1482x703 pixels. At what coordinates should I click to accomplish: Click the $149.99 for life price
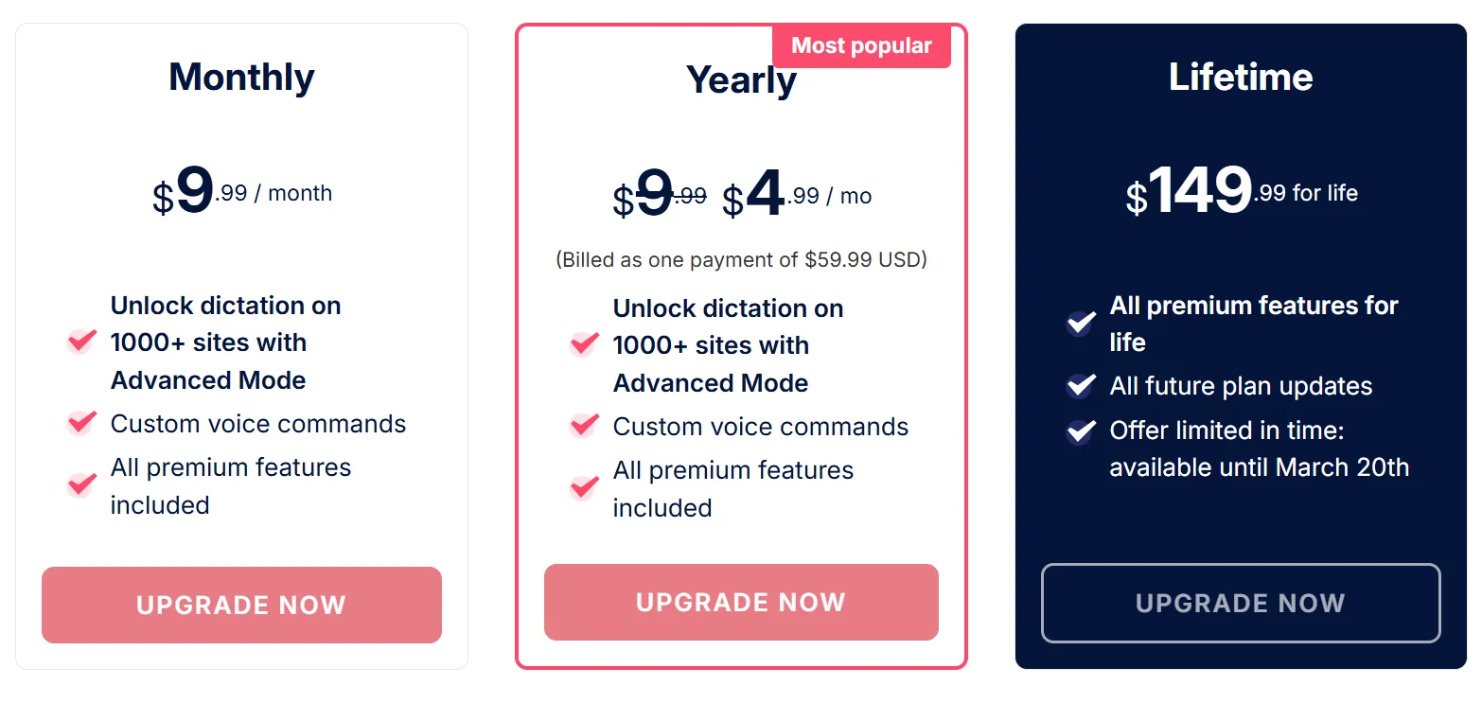point(1241,193)
